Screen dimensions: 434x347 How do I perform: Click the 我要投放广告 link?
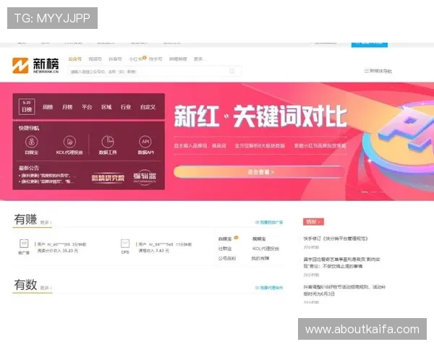tap(269, 222)
